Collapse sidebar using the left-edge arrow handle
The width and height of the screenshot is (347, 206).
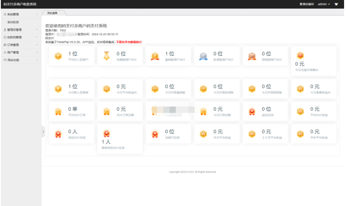pos(43,132)
